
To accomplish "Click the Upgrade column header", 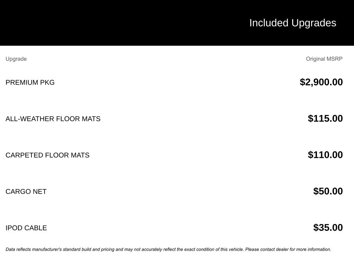I will (x=16, y=59).
